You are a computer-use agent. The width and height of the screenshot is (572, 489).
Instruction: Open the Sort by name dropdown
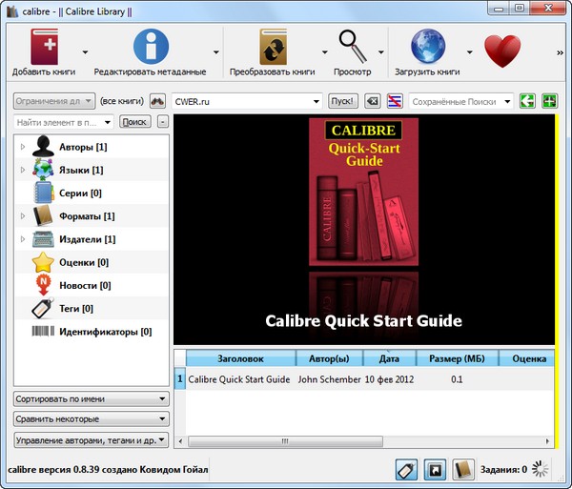(92, 399)
